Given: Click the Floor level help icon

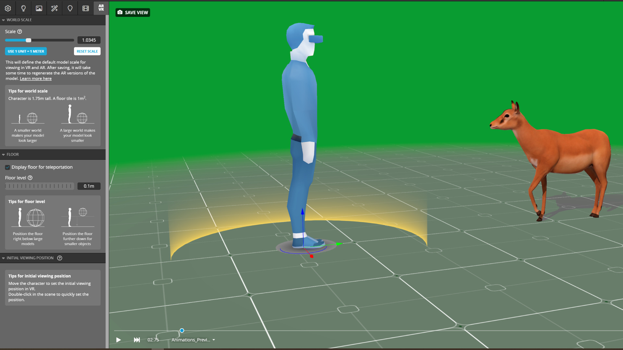Looking at the screenshot, I should [30, 178].
